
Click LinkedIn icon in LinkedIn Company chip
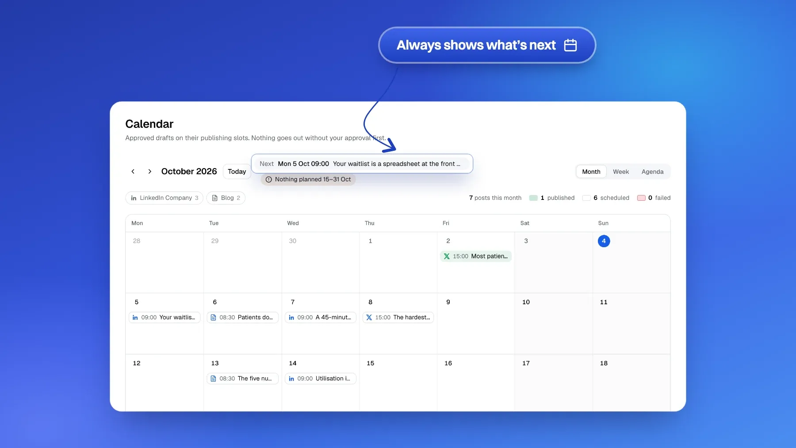click(134, 198)
